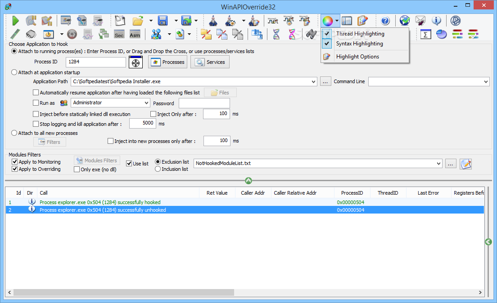The height and width of the screenshot is (303, 497).
Task: Click the sigma statistics window icon
Action: point(425,34)
